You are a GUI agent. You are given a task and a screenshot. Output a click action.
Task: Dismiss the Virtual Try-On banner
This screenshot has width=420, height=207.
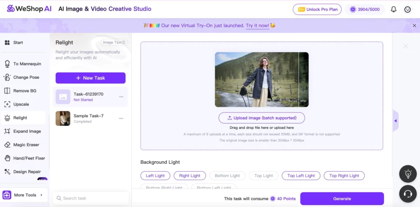pyautogui.click(x=414, y=25)
